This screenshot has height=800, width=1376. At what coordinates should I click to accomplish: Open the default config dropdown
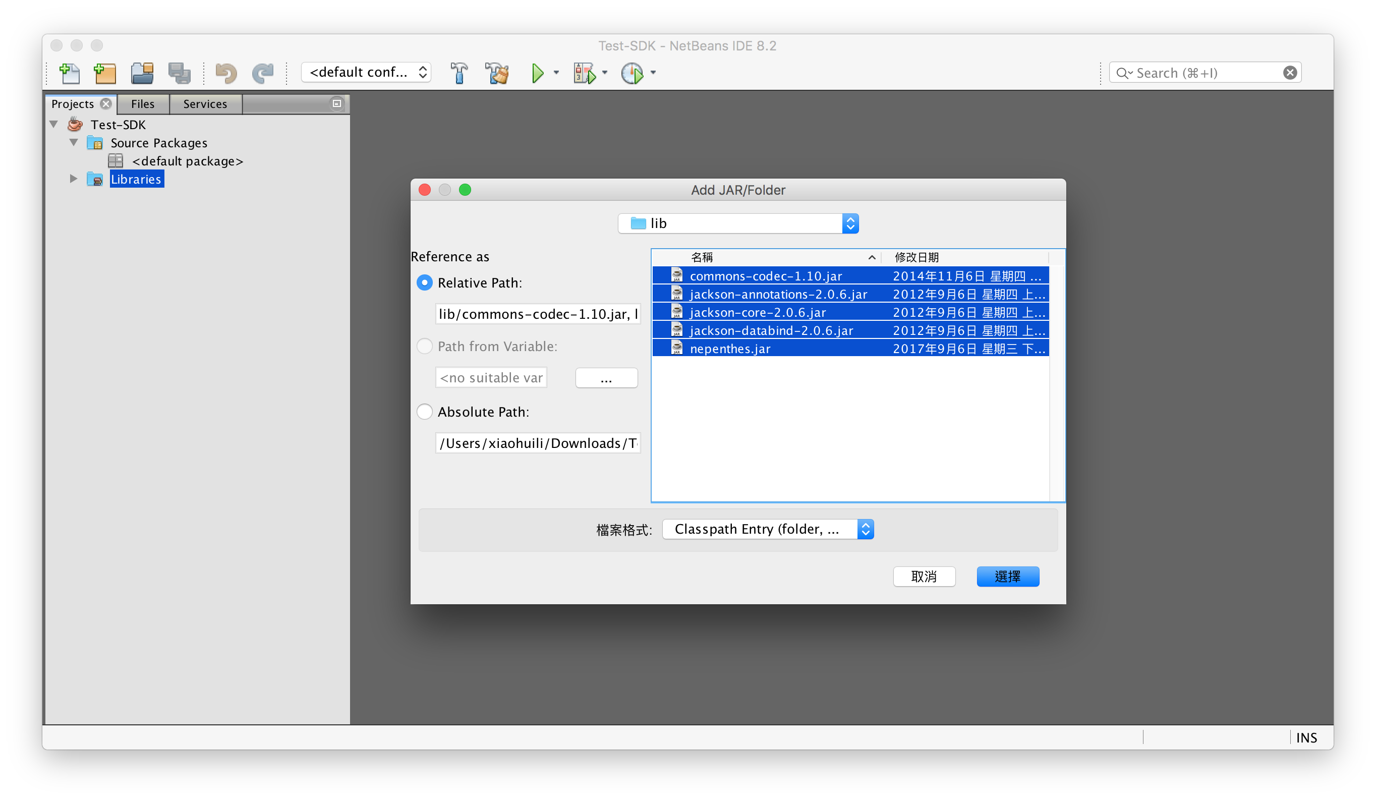366,72
